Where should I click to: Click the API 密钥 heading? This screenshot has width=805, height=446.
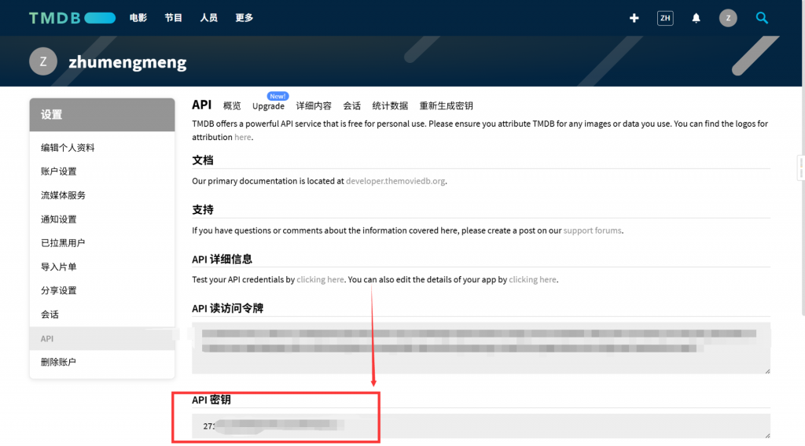[x=211, y=400]
